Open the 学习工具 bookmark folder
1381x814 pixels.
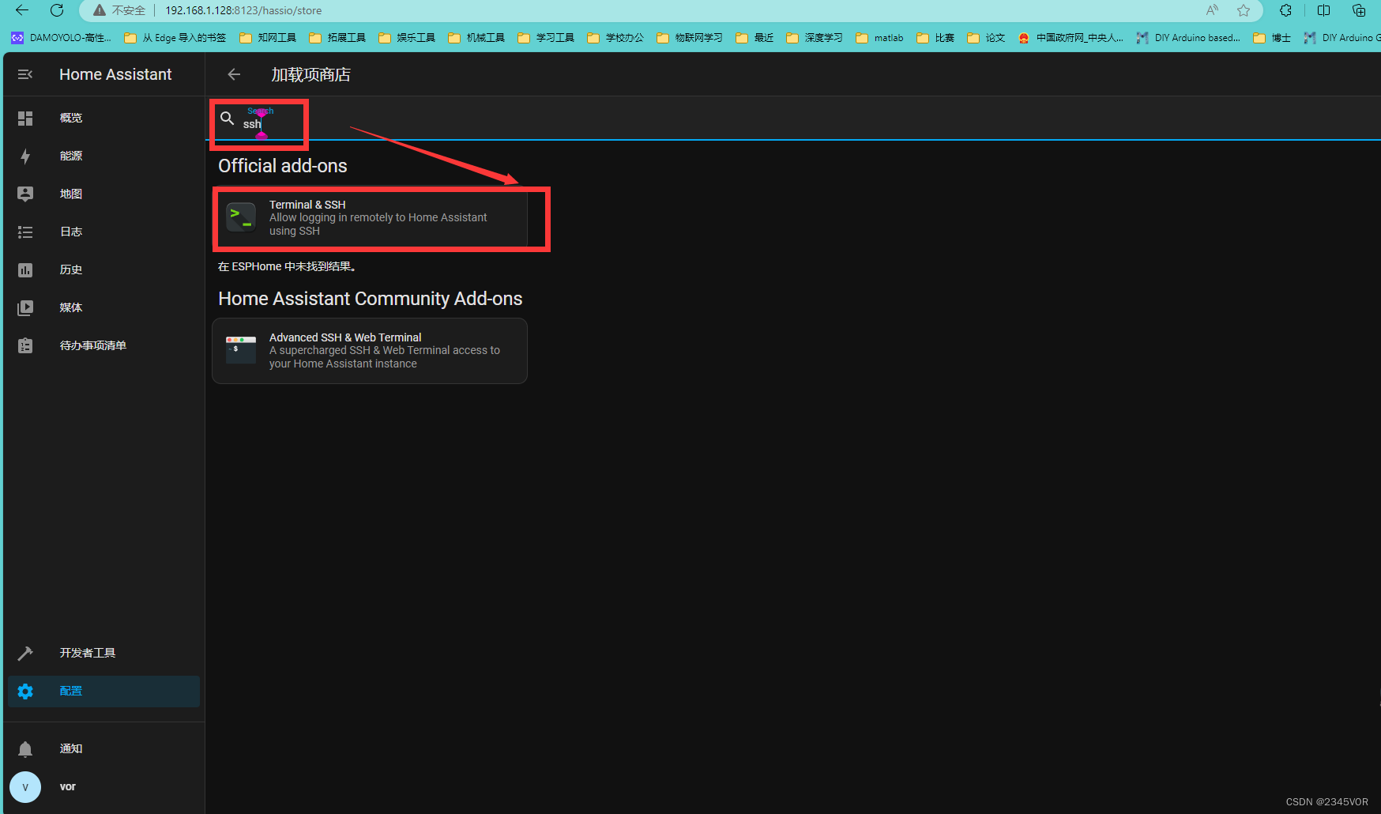coord(546,37)
